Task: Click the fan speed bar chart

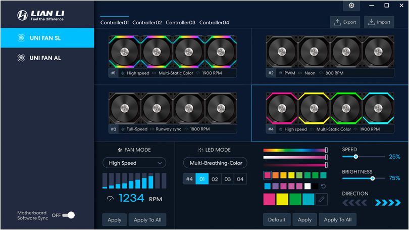Action: pyautogui.click(x=134, y=180)
